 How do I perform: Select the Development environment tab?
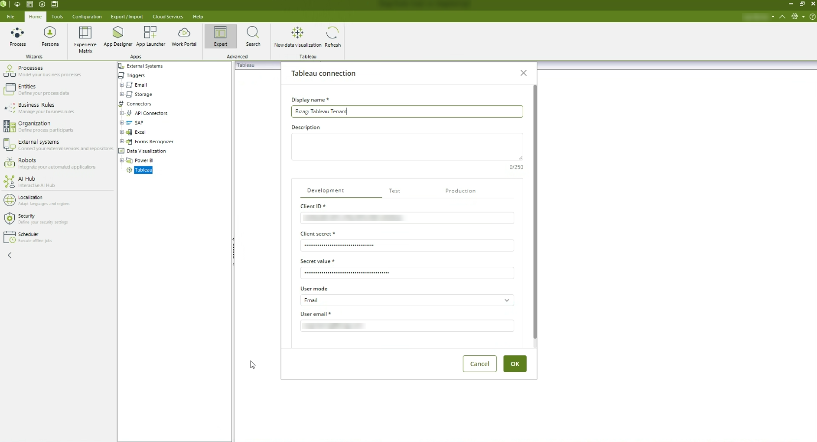tap(325, 190)
